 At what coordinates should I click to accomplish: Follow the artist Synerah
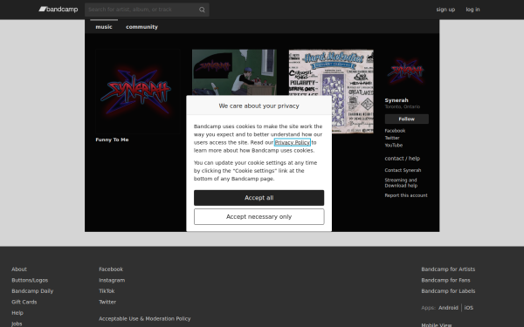(x=406, y=119)
